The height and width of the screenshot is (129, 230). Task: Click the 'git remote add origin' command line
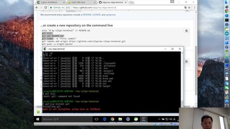[84, 42]
